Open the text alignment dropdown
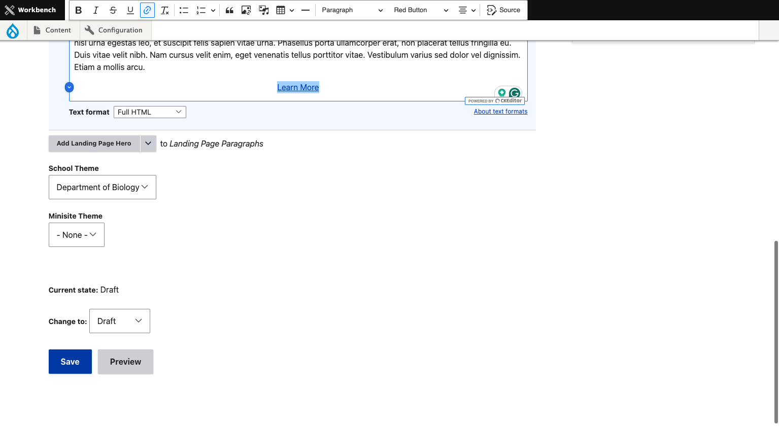Viewport: 779px width, 428px height. 467,10
